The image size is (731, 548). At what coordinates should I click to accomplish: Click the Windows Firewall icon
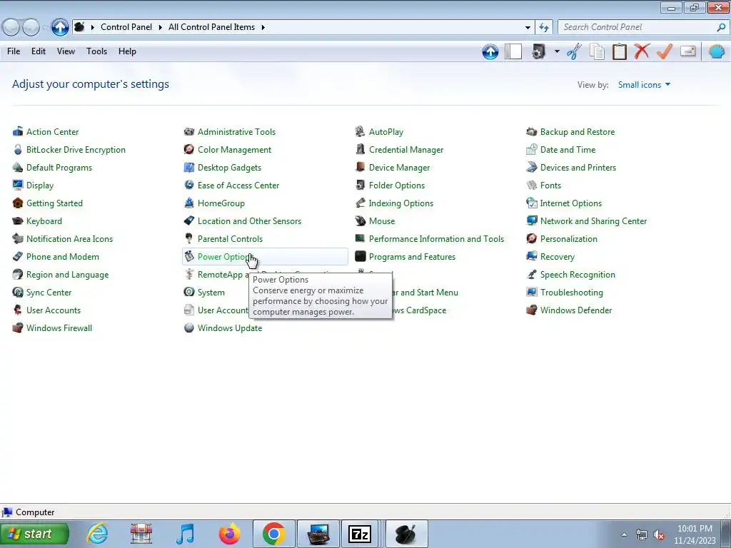coord(18,328)
